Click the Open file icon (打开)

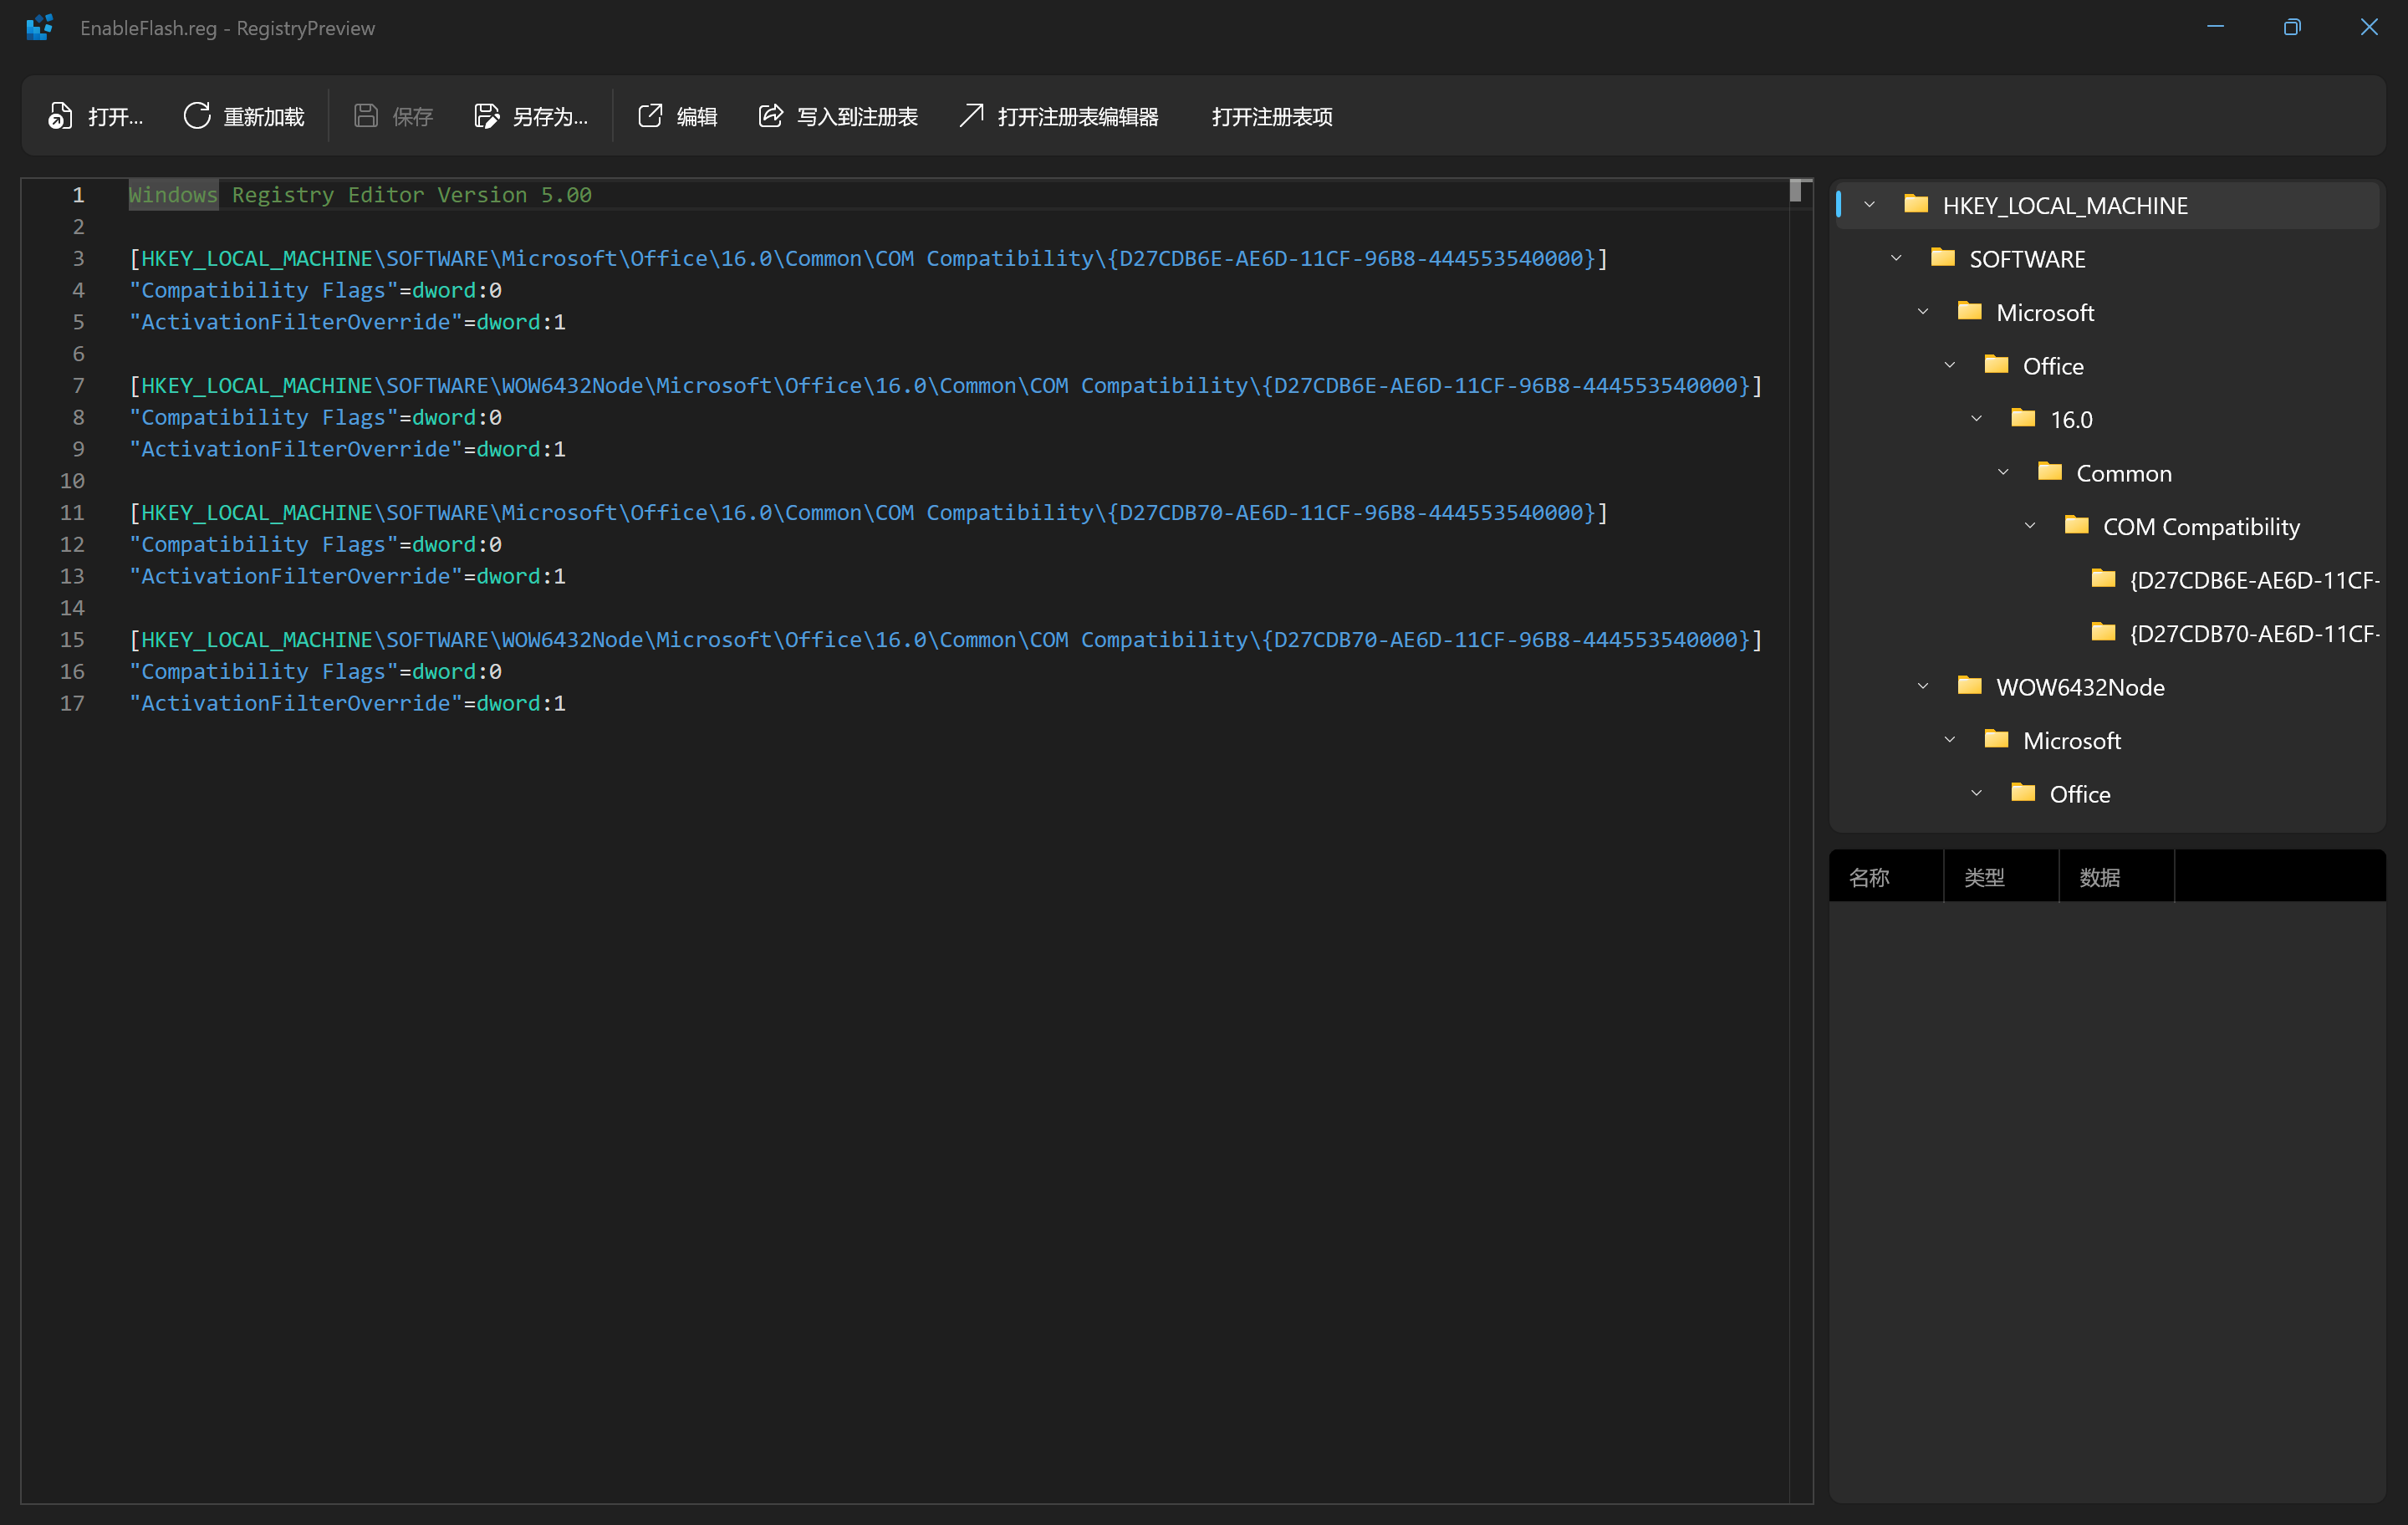[60, 116]
